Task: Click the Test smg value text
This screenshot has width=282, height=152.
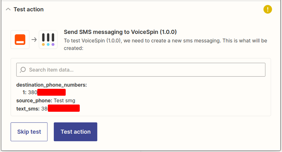Action: tap(64, 100)
